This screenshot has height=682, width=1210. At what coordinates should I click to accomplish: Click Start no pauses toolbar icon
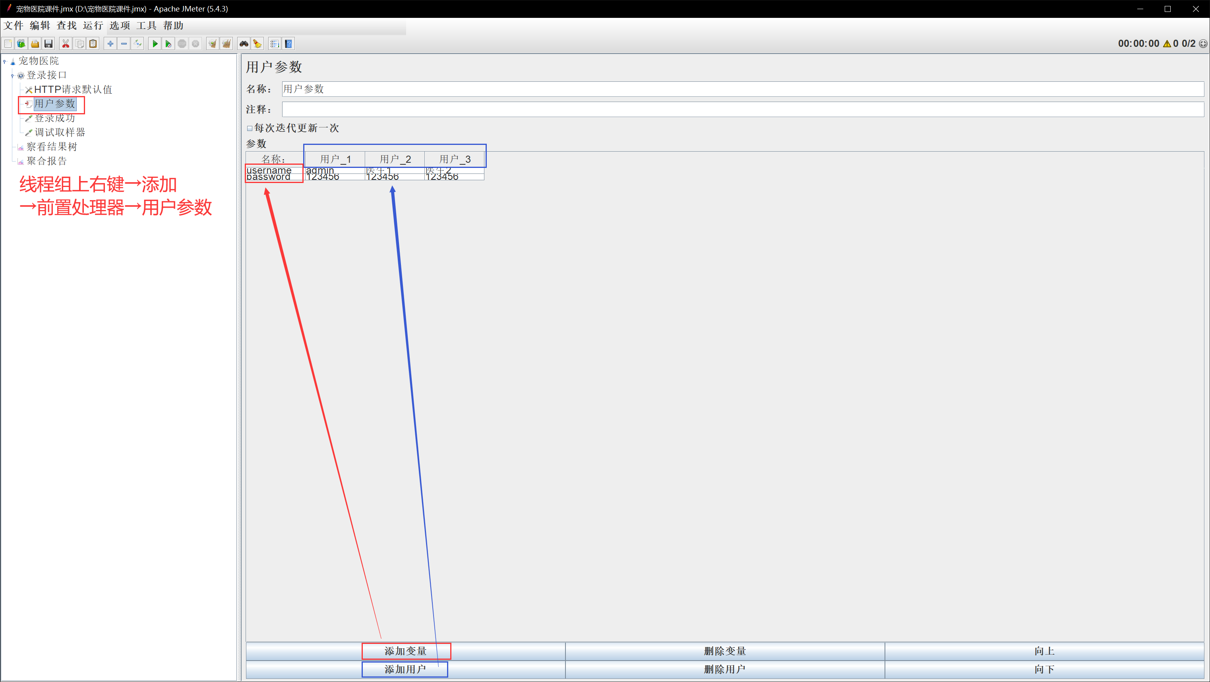[x=168, y=44]
